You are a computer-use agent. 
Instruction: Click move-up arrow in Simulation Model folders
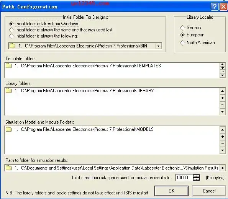point(223,130)
